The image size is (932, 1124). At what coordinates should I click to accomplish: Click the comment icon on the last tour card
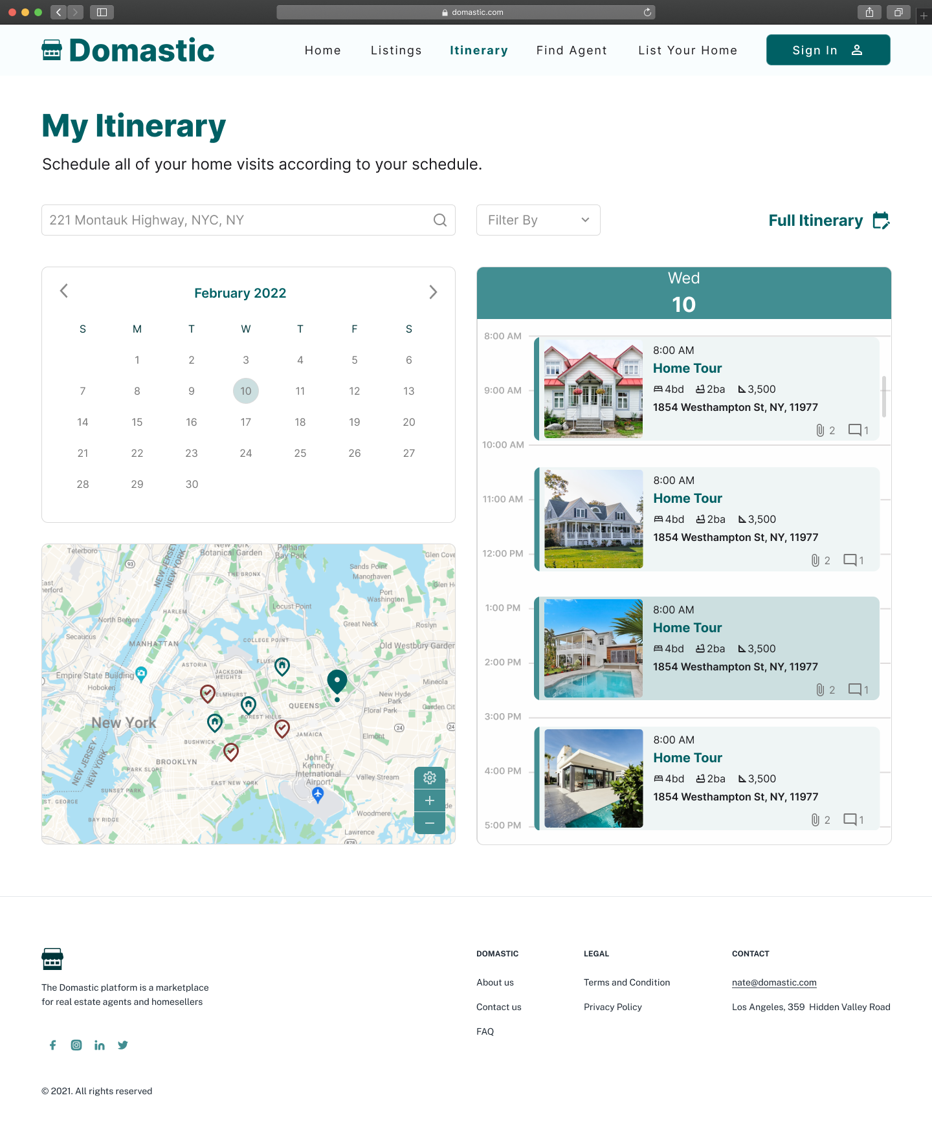pos(850,819)
